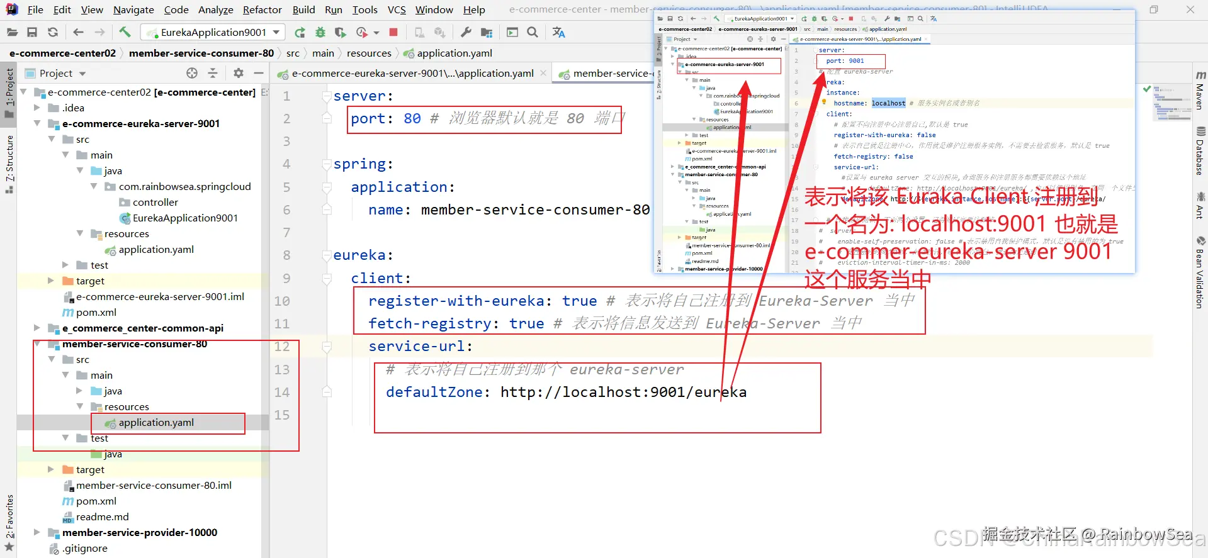
Task: Select EurekaApplication9001 class in the tree
Action: (185, 218)
